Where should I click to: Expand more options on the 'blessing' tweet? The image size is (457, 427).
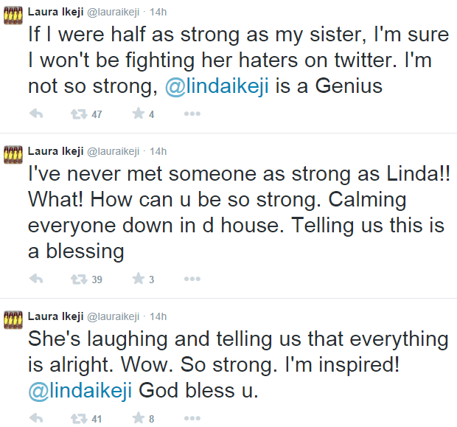tap(192, 280)
